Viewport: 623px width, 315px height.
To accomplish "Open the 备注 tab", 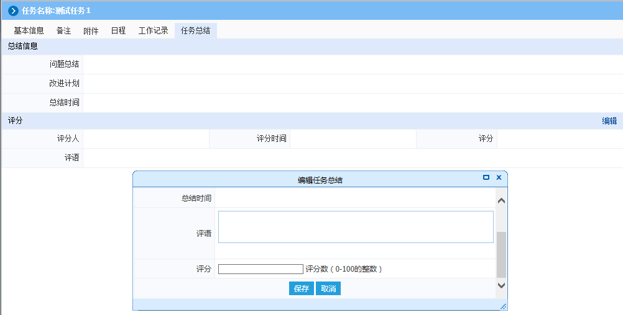I will pyautogui.click(x=63, y=30).
